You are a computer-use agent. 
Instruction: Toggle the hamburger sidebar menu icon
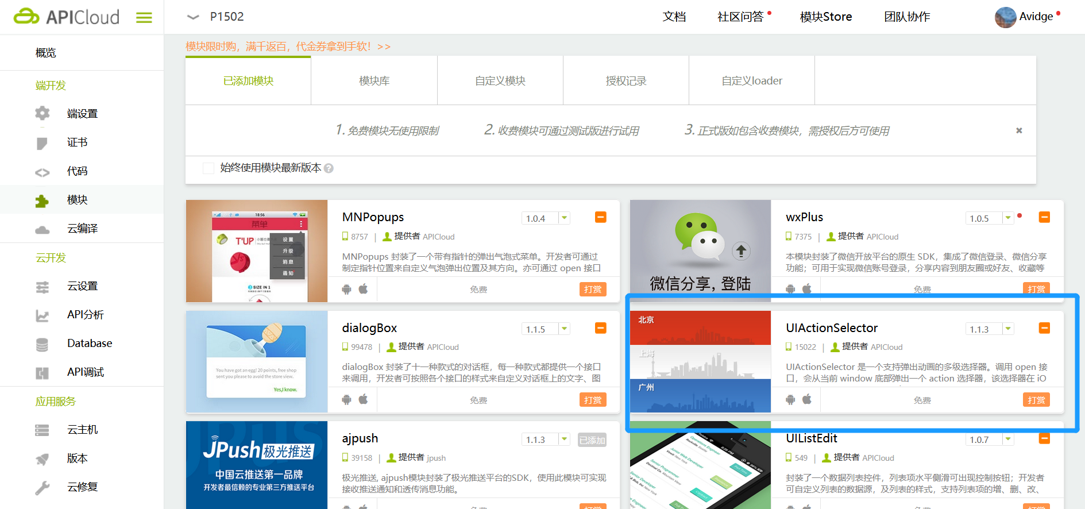coord(144,18)
